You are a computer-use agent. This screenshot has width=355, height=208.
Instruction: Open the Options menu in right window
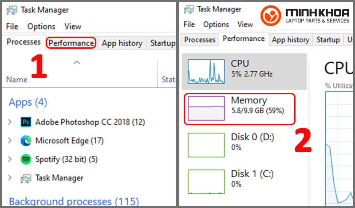tap(216, 24)
